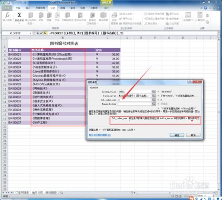Open the Watch Window (监视窗口)

click(x=188, y=17)
